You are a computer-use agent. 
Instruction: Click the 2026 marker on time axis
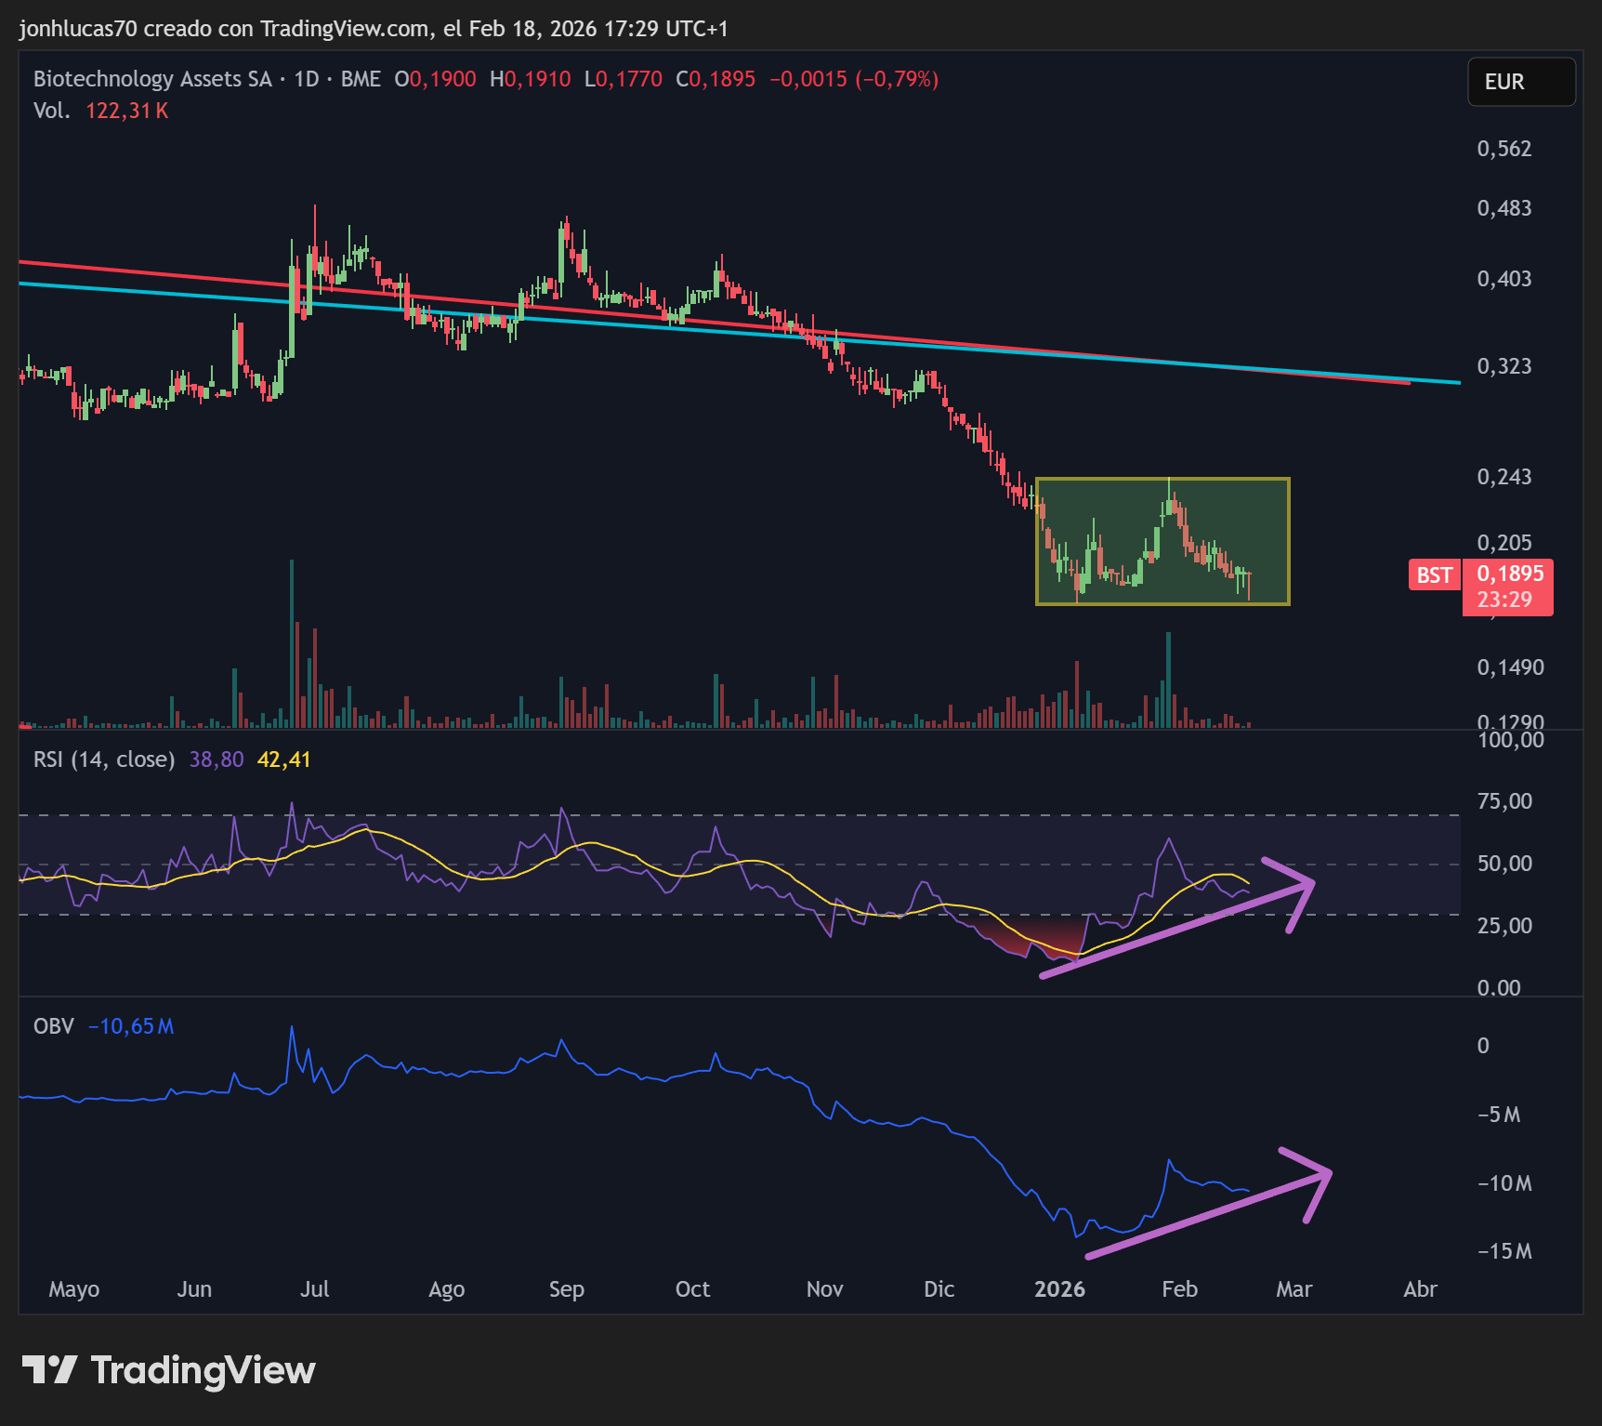tap(1059, 1289)
